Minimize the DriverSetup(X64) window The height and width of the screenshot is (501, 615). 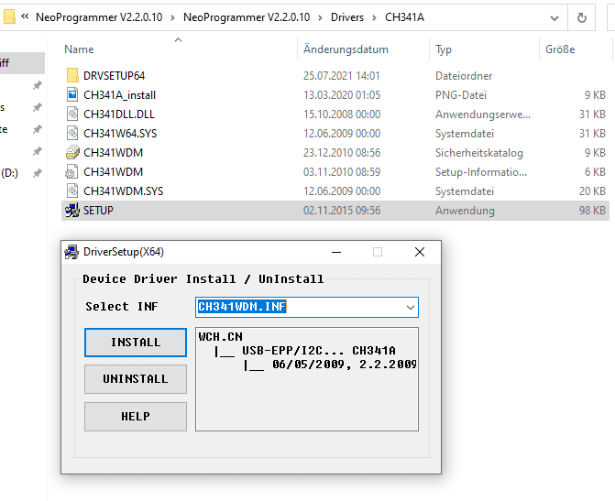[336, 252]
